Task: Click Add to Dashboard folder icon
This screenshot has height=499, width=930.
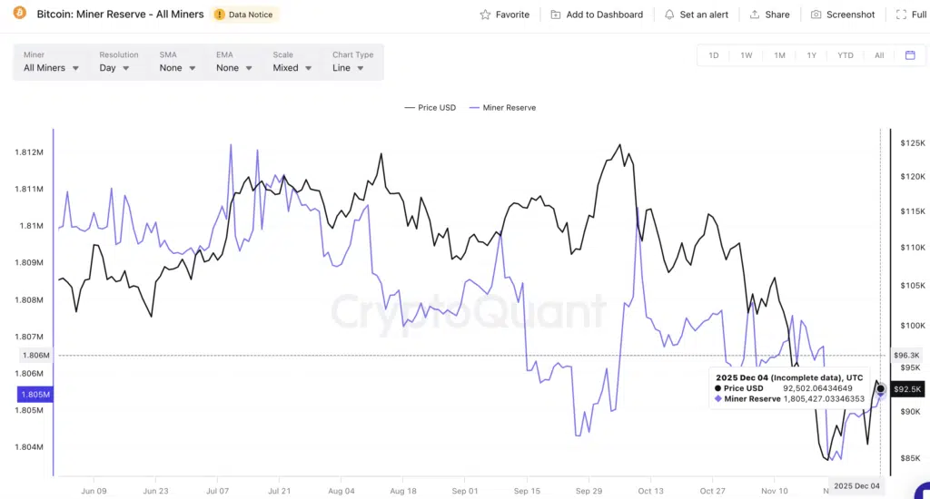Action: coord(556,15)
